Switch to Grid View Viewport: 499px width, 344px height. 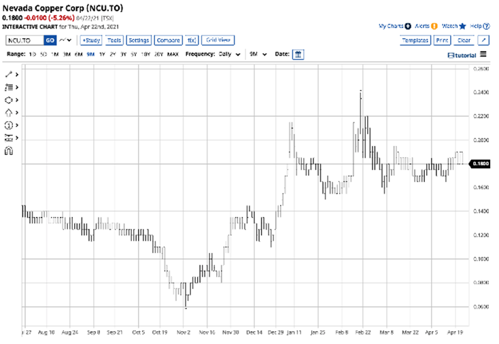pos(218,40)
